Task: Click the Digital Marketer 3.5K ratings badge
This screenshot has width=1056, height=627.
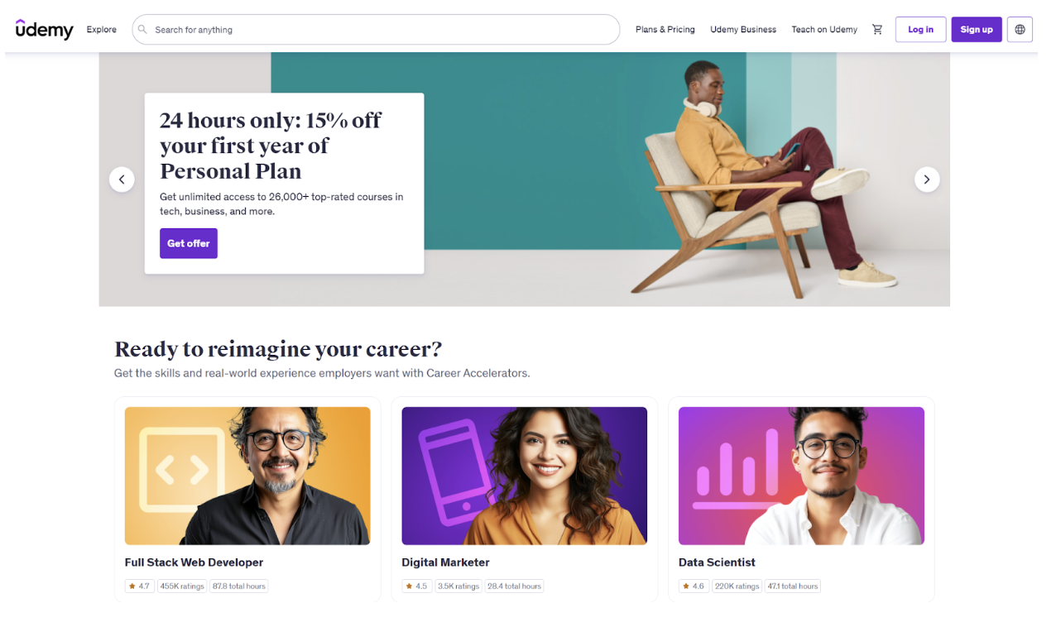Action: point(458,586)
